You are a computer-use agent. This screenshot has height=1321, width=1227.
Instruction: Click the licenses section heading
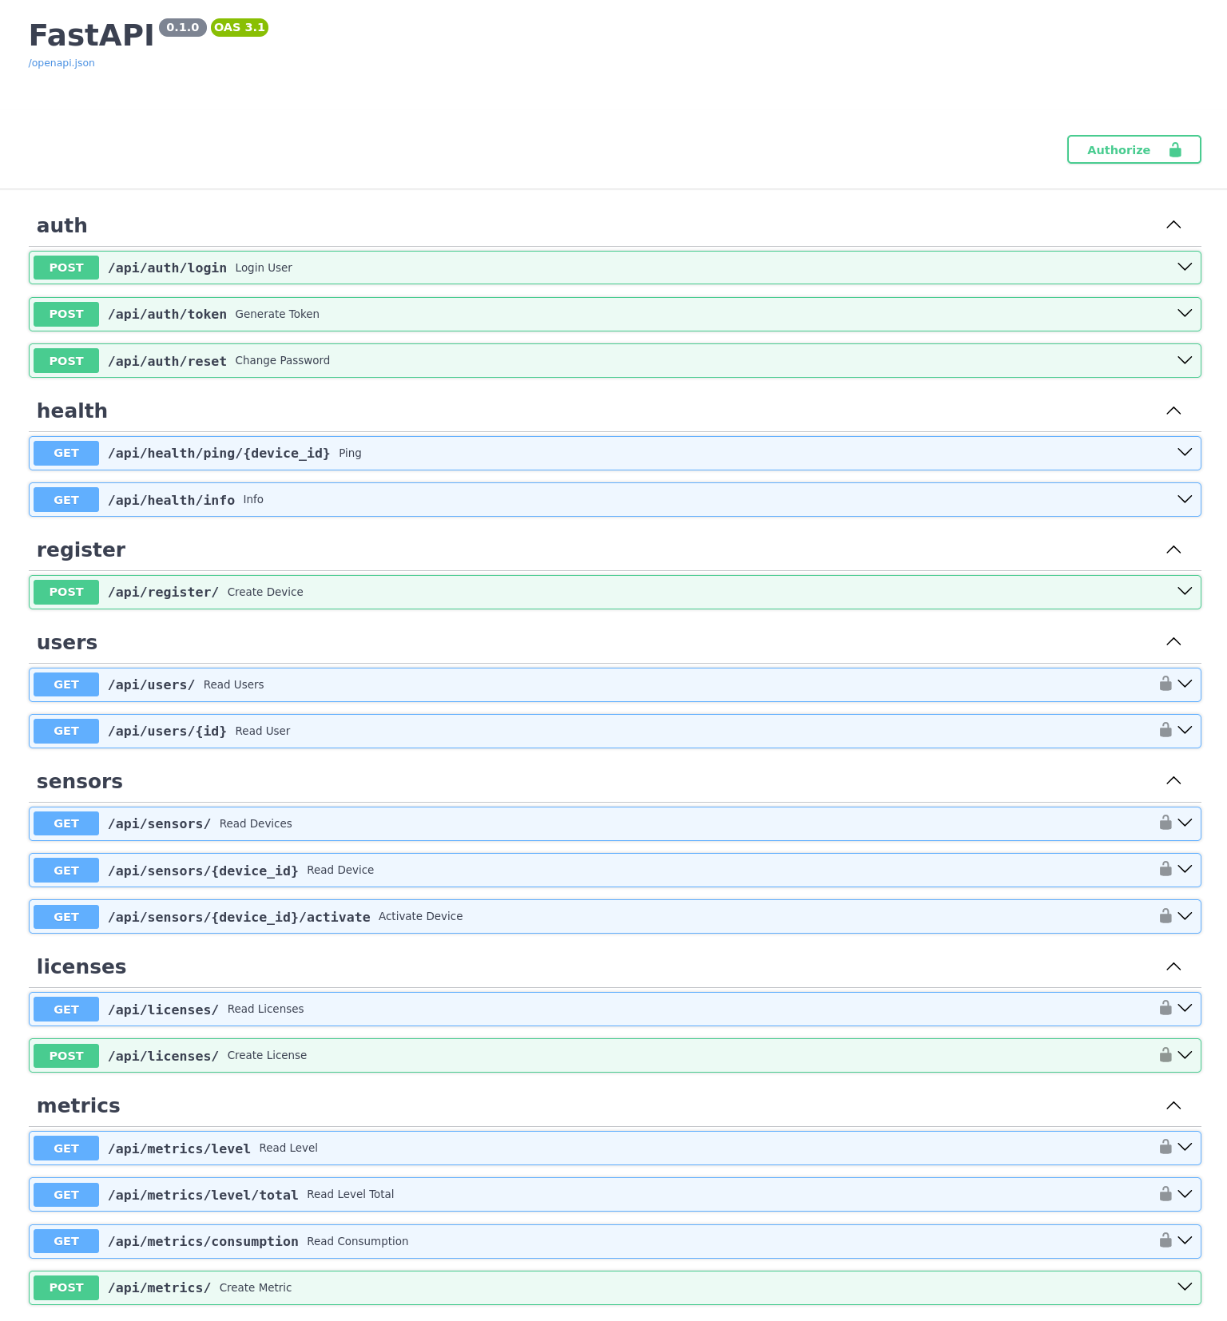(81, 966)
